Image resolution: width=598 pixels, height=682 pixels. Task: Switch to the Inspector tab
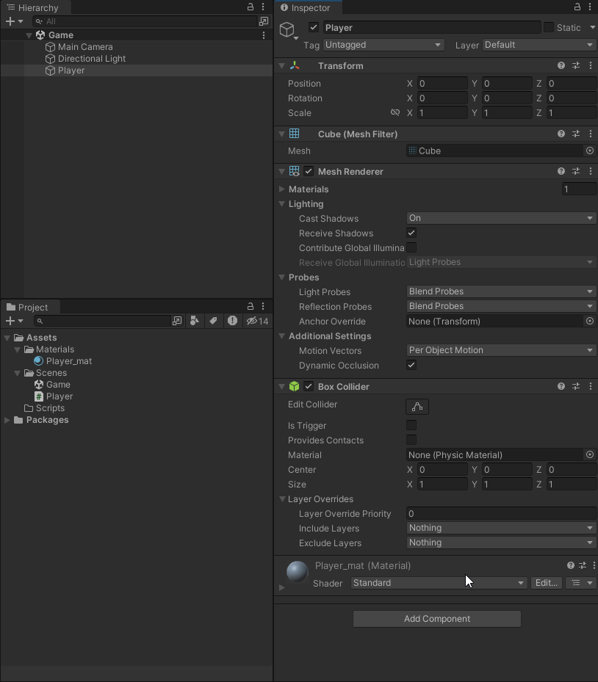point(308,8)
